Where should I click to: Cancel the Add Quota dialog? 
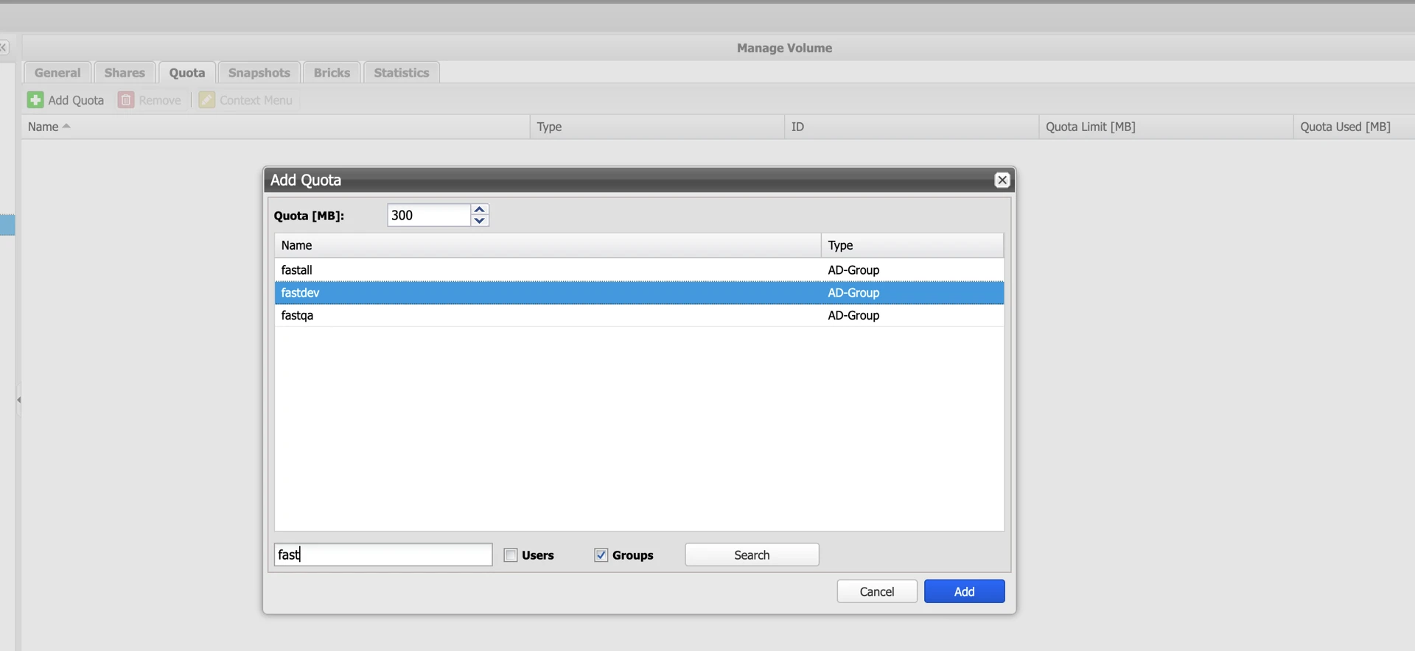pos(876,591)
